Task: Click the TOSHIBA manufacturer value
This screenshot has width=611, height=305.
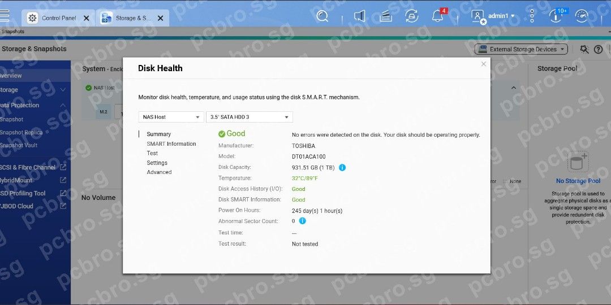Action: click(x=304, y=146)
